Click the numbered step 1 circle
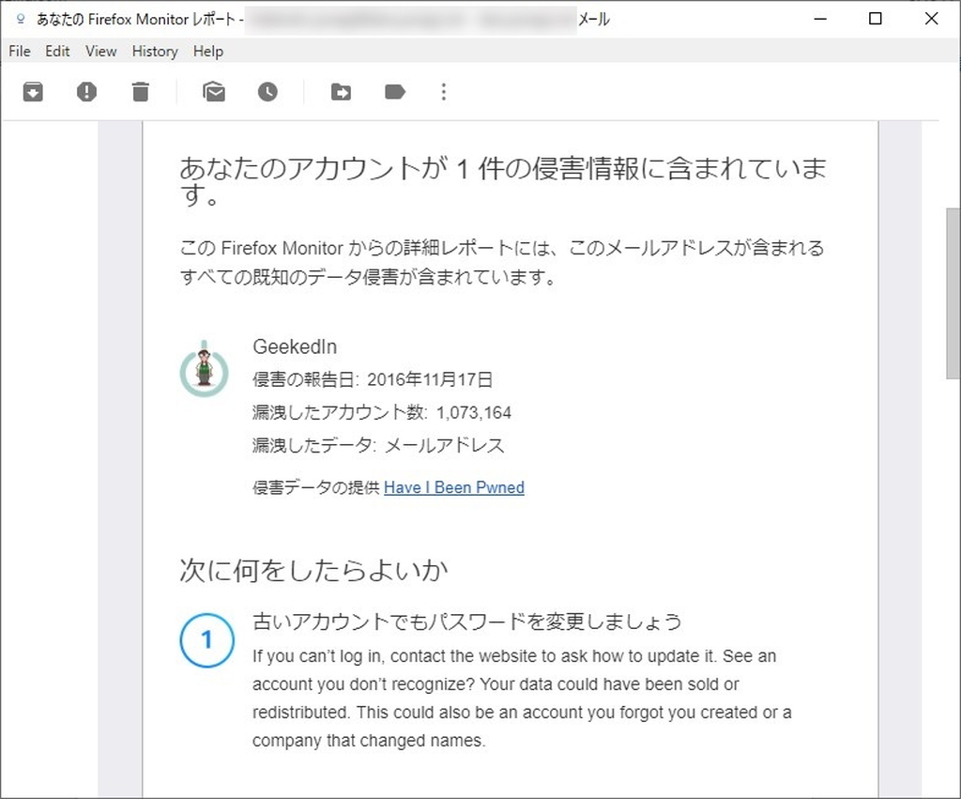The height and width of the screenshot is (799, 961). tap(206, 640)
